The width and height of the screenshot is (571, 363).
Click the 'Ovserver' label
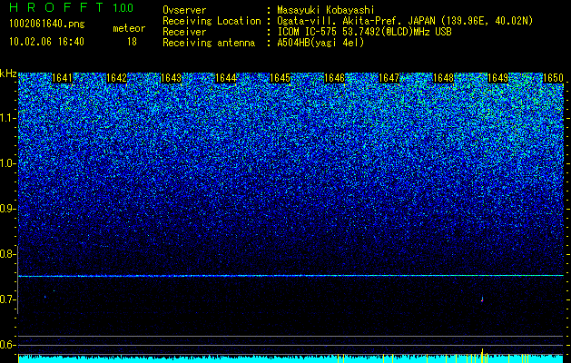pos(184,10)
